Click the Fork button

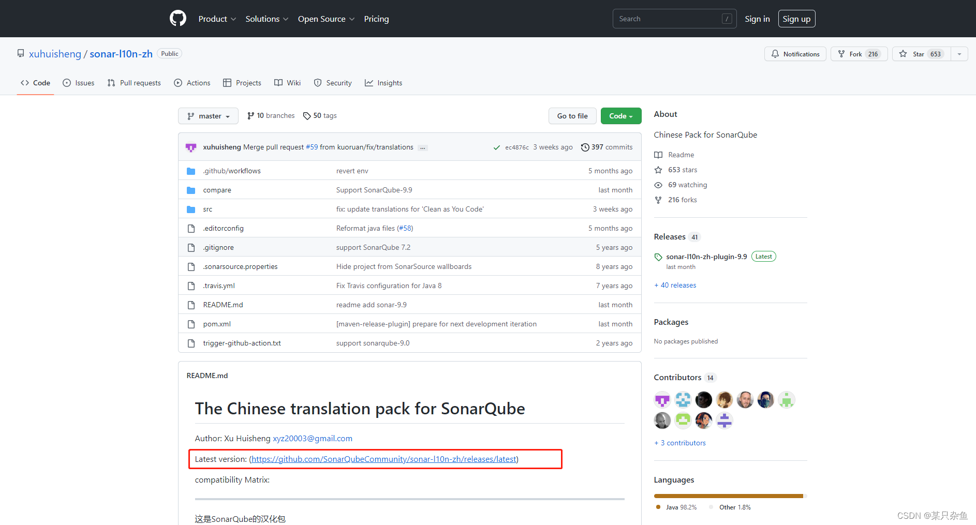click(859, 54)
